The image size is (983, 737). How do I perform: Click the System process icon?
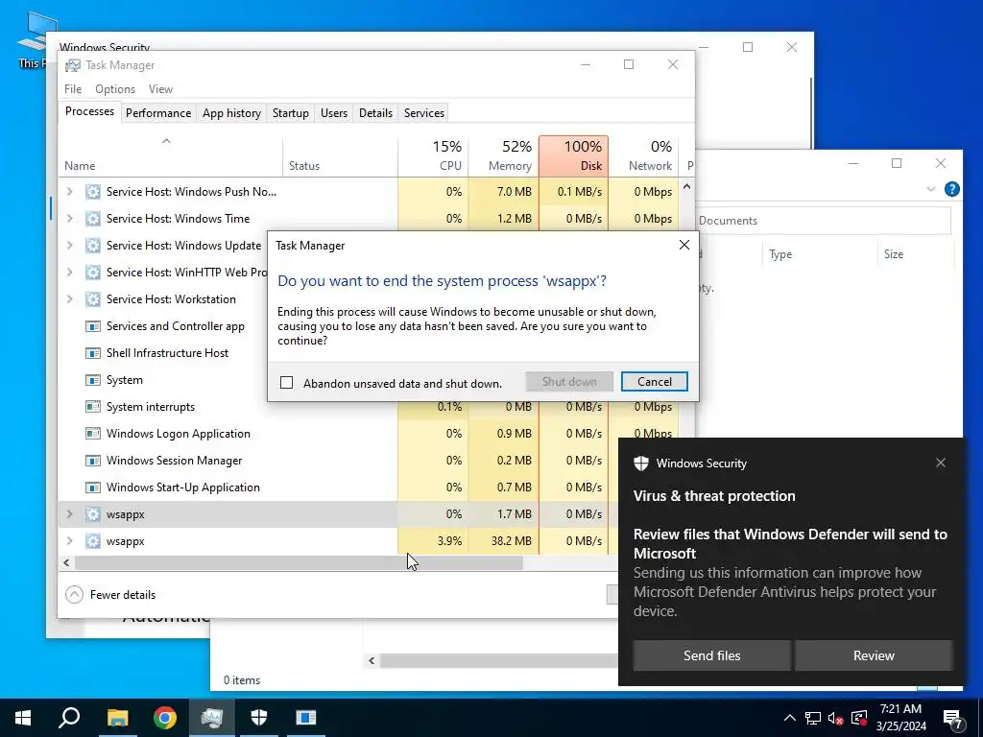(93, 380)
